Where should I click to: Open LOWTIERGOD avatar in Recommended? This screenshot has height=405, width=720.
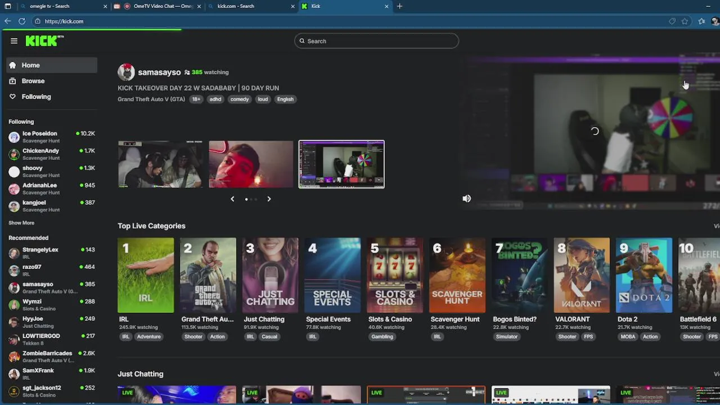[14, 339]
